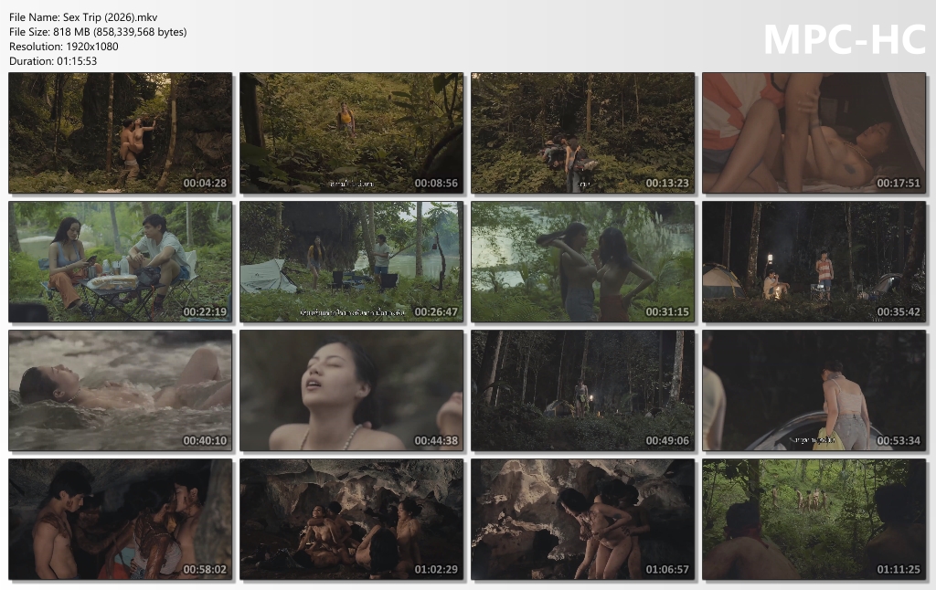Select the night camp thumbnail 00:35:42
The height and width of the screenshot is (590, 936).
pyautogui.click(x=814, y=261)
